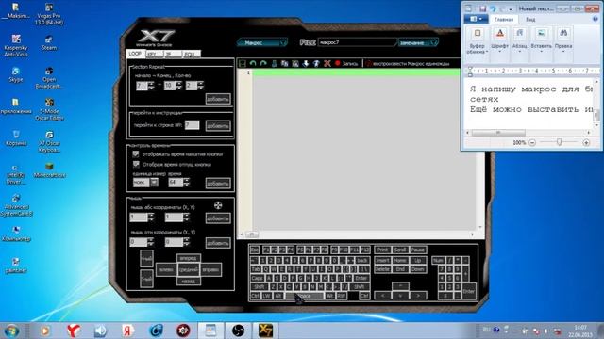Screen dimensions: 604x339
Task: Click the red X delete icon in macro toolbar
Action: [x=327, y=63]
